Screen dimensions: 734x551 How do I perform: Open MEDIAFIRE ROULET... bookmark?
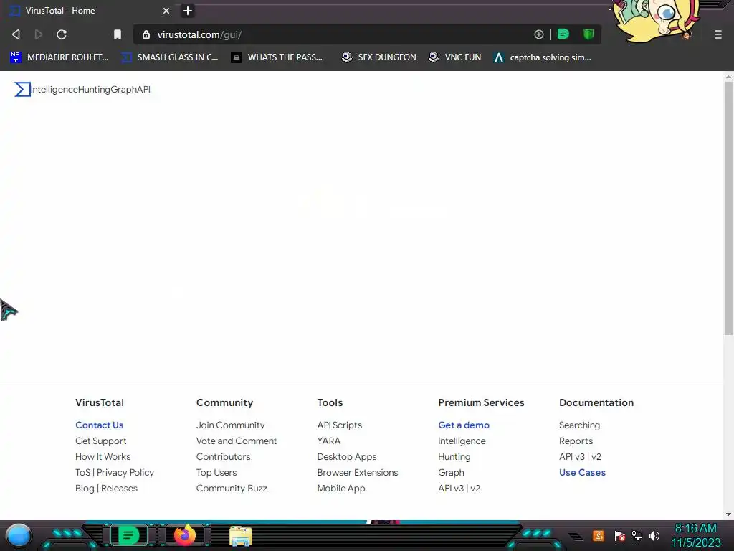[x=59, y=57]
